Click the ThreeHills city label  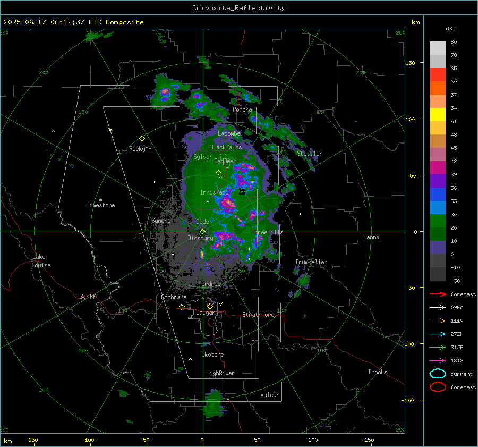pyautogui.click(x=267, y=232)
